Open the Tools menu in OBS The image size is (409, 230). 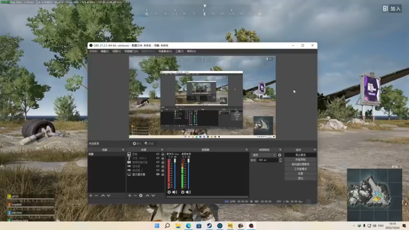click(179, 52)
